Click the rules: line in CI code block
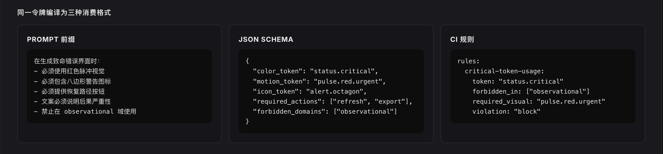The width and height of the screenshot is (663, 154). pos(468,61)
